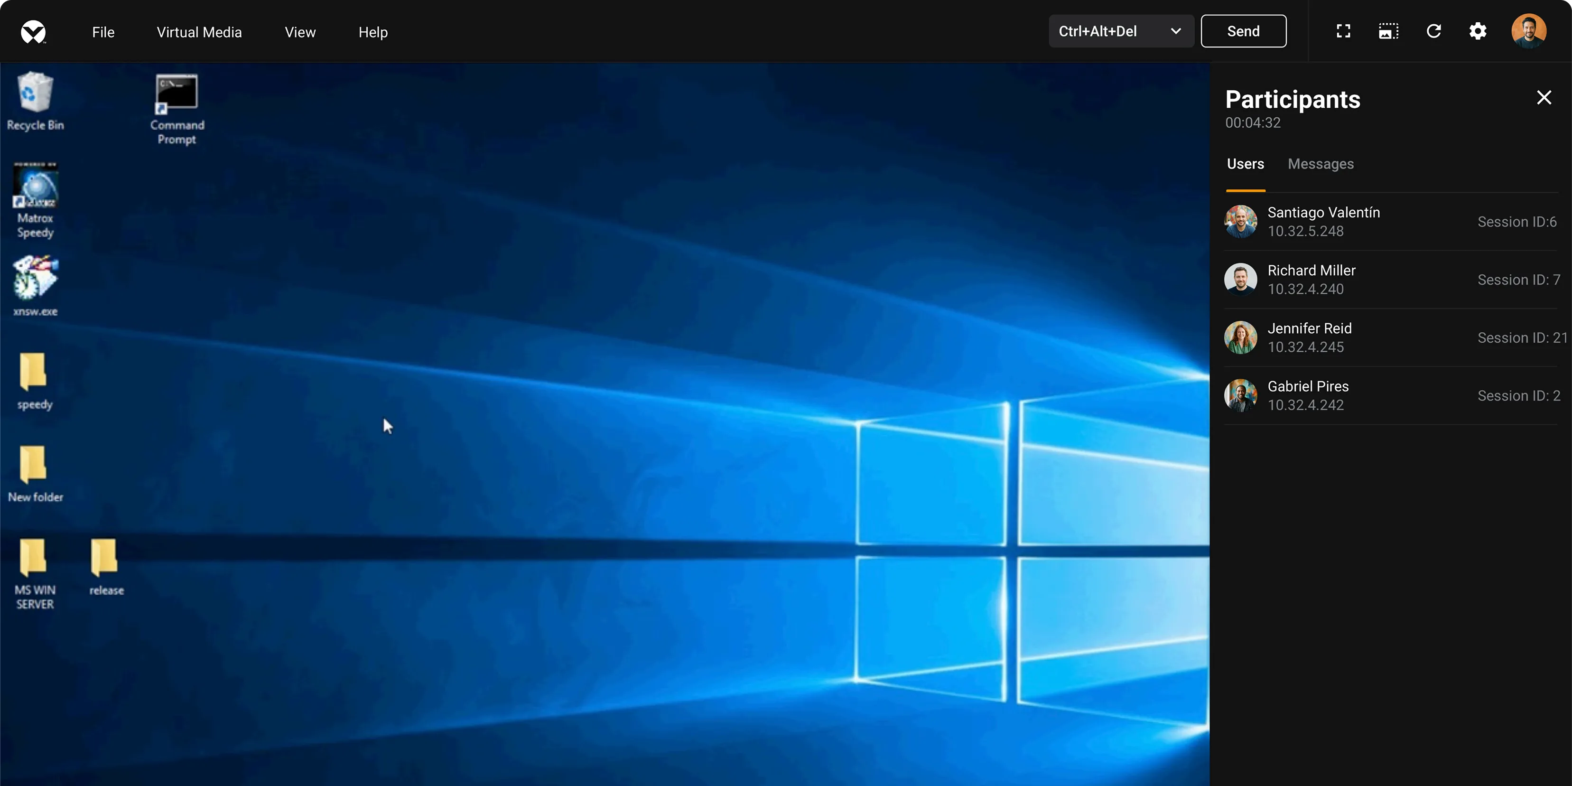Select the xnsw.exe desktop icon
The height and width of the screenshot is (786, 1572).
pyautogui.click(x=35, y=286)
